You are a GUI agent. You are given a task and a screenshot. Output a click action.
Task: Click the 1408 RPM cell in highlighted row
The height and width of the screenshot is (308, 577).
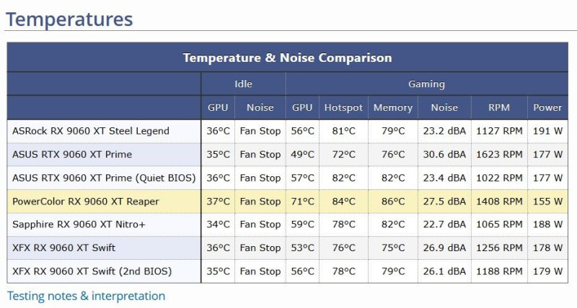tap(499, 201)
